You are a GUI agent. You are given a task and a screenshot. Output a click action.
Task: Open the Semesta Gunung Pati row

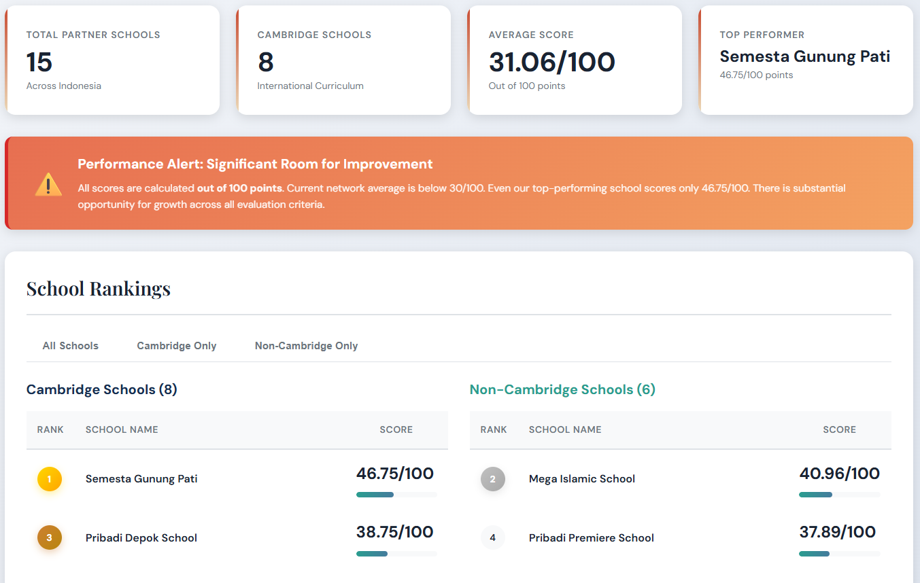click(141, 479)
